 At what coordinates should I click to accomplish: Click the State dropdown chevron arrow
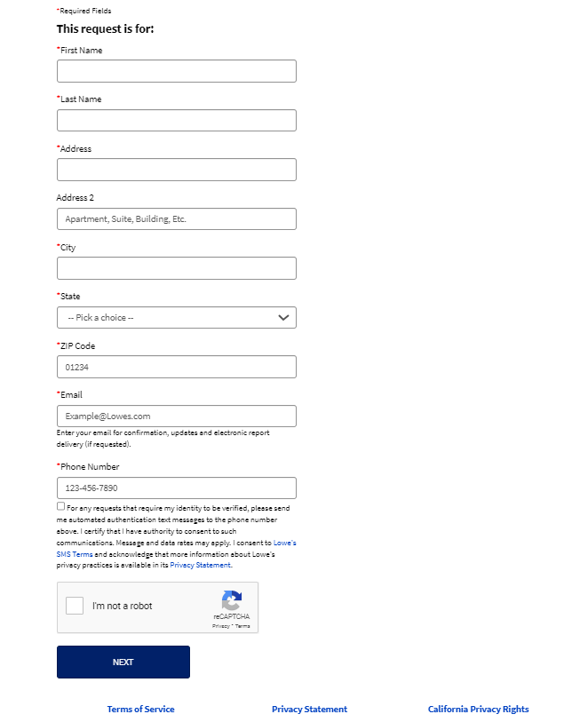point(283,318)
